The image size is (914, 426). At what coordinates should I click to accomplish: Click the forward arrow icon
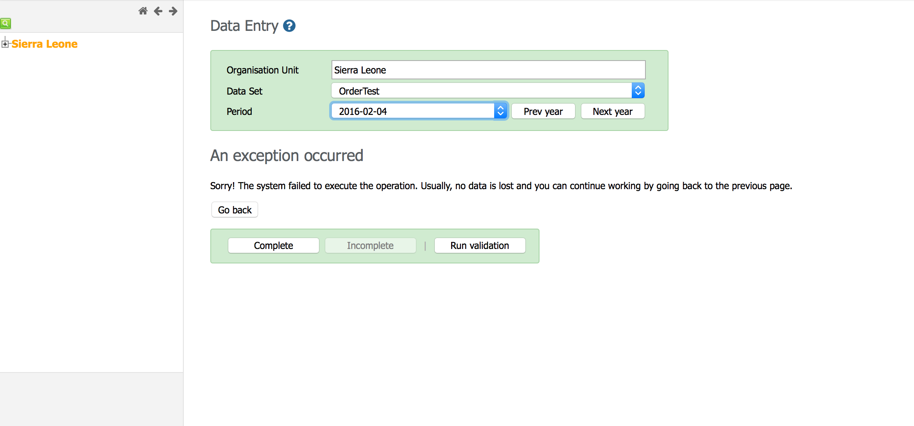click(173, 11)
